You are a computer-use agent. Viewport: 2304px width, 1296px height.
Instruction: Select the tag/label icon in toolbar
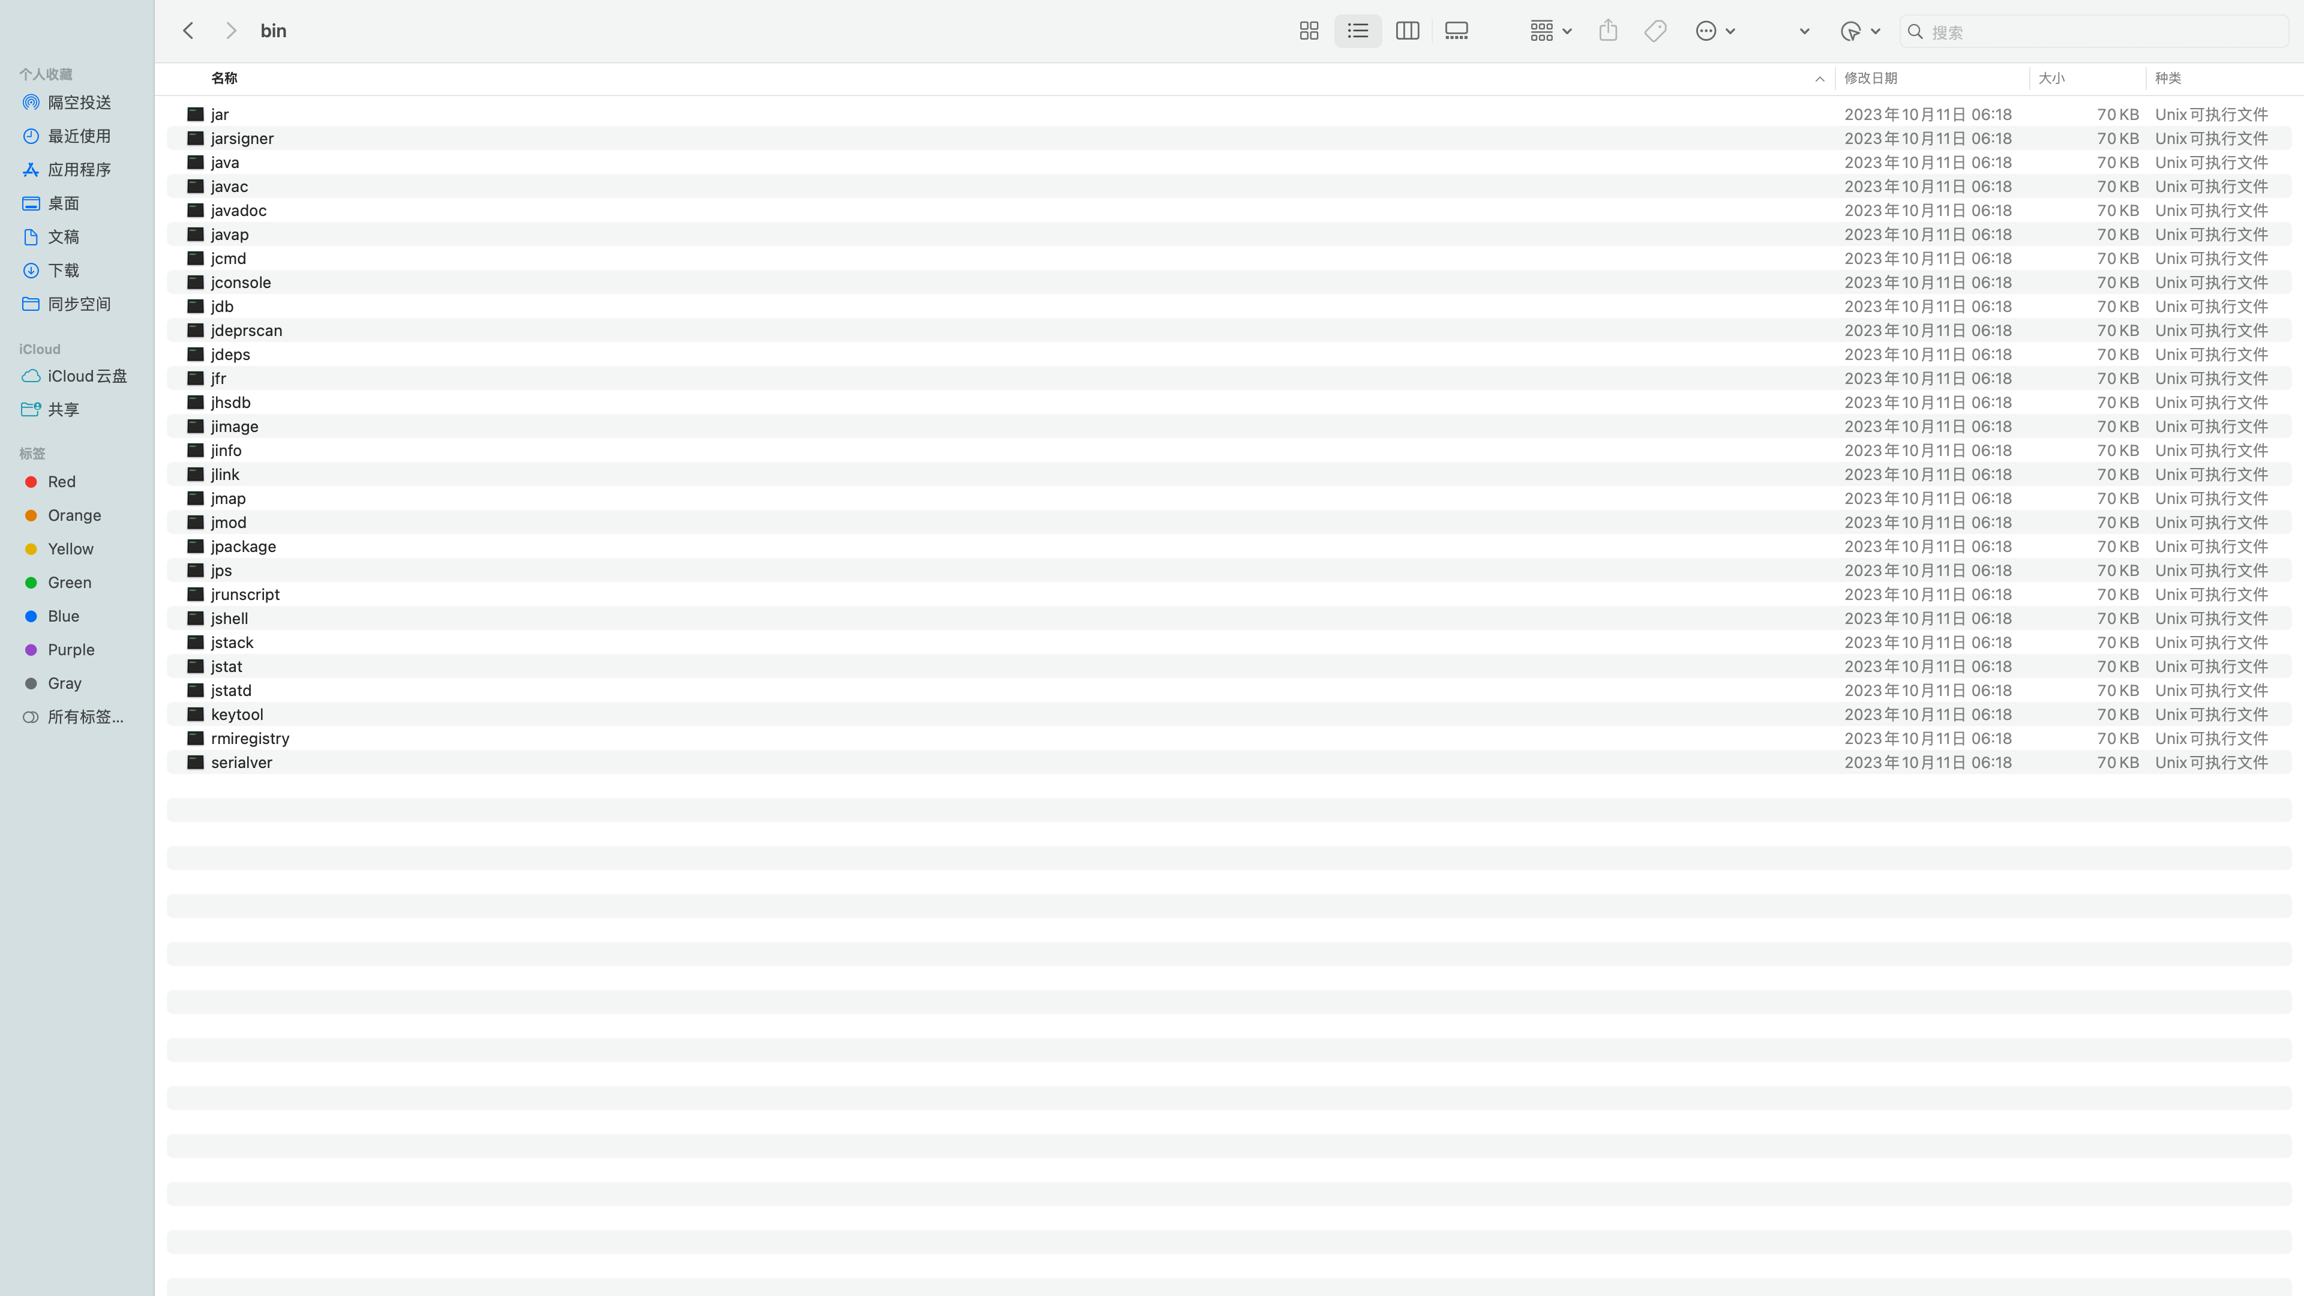[1657, 30]
